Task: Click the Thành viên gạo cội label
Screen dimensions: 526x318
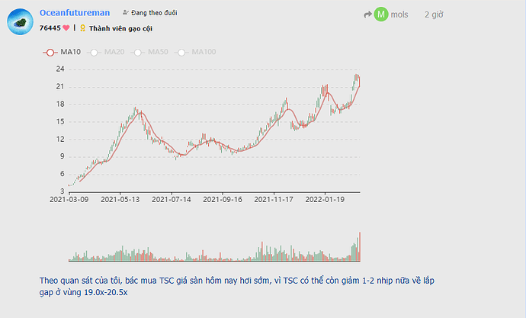Action: (120, 28)
